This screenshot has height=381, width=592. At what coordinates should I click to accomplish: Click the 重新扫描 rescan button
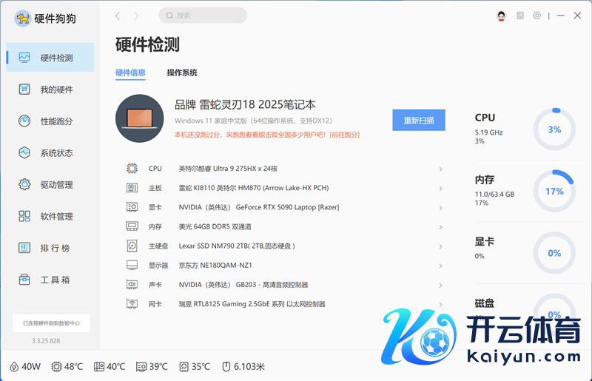point(418,121)
